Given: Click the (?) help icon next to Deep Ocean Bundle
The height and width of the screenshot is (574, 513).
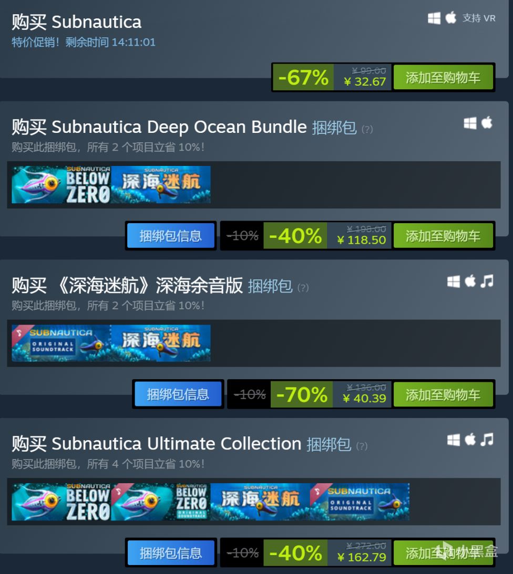Looking at the screenshot, I should (x=367, y=129).
